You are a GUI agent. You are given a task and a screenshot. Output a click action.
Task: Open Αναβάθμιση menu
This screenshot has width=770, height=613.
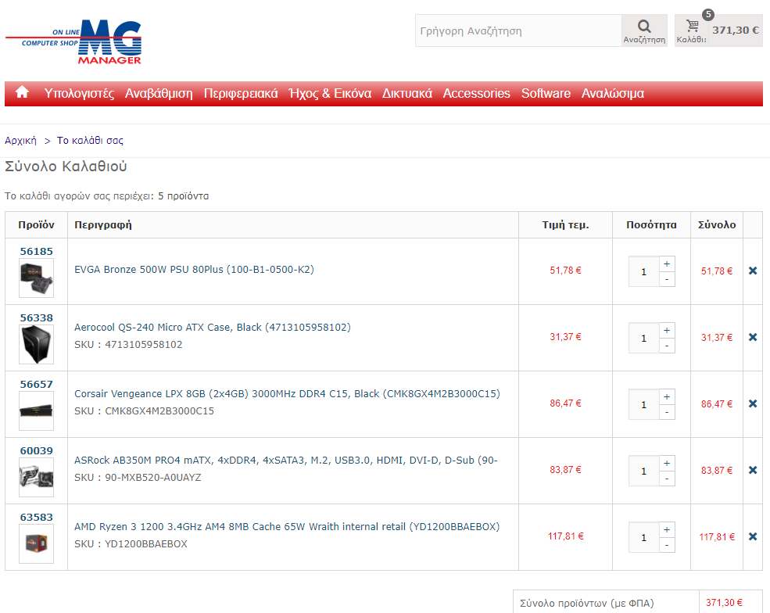pos(159,93)
